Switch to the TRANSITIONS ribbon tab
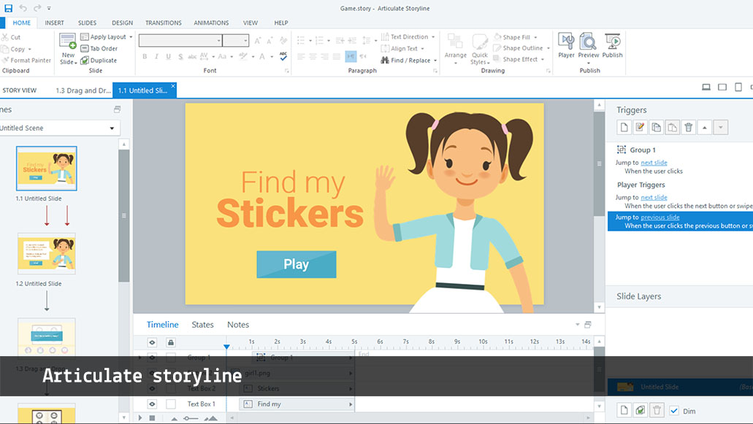The image size is (753, 424). pyautogui.click(x=164, y=23)
